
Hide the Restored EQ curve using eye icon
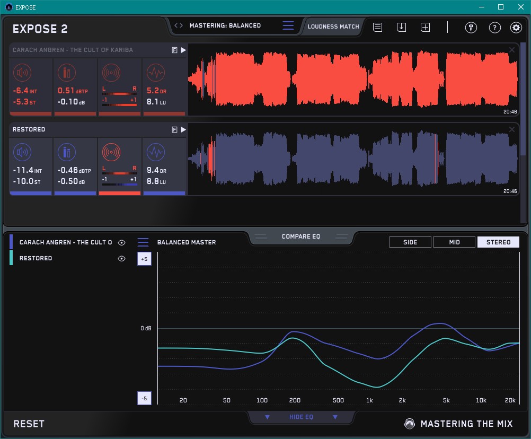[x=122, y=258]
